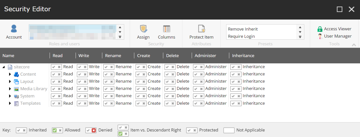Viewport: 360px width, 137px height.
Task: Click the Layout item icon
Action: [16, 81]
